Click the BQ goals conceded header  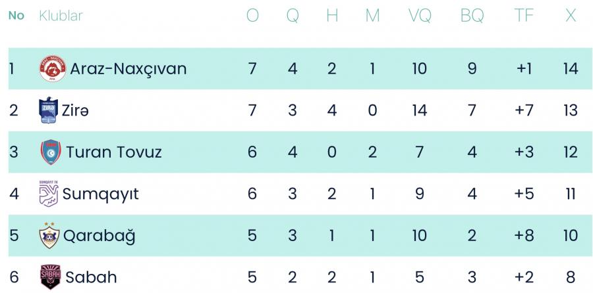point(472,16)
